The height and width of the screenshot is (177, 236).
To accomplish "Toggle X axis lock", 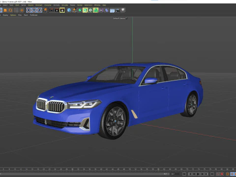I will (29, 10).
